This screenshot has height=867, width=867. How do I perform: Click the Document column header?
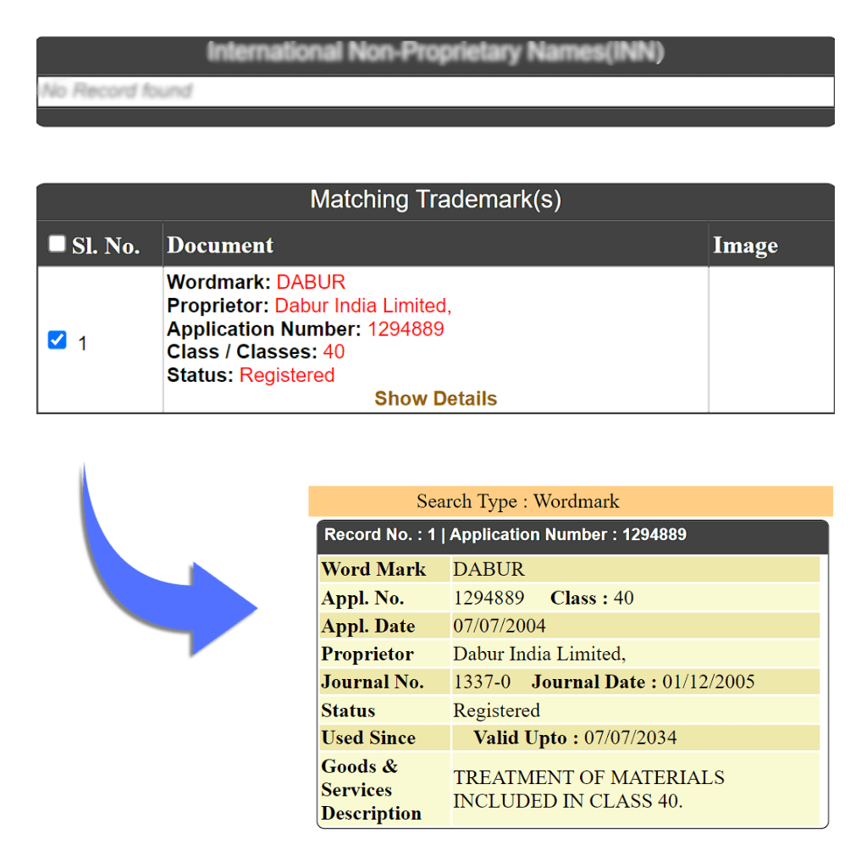click(220, 246)
